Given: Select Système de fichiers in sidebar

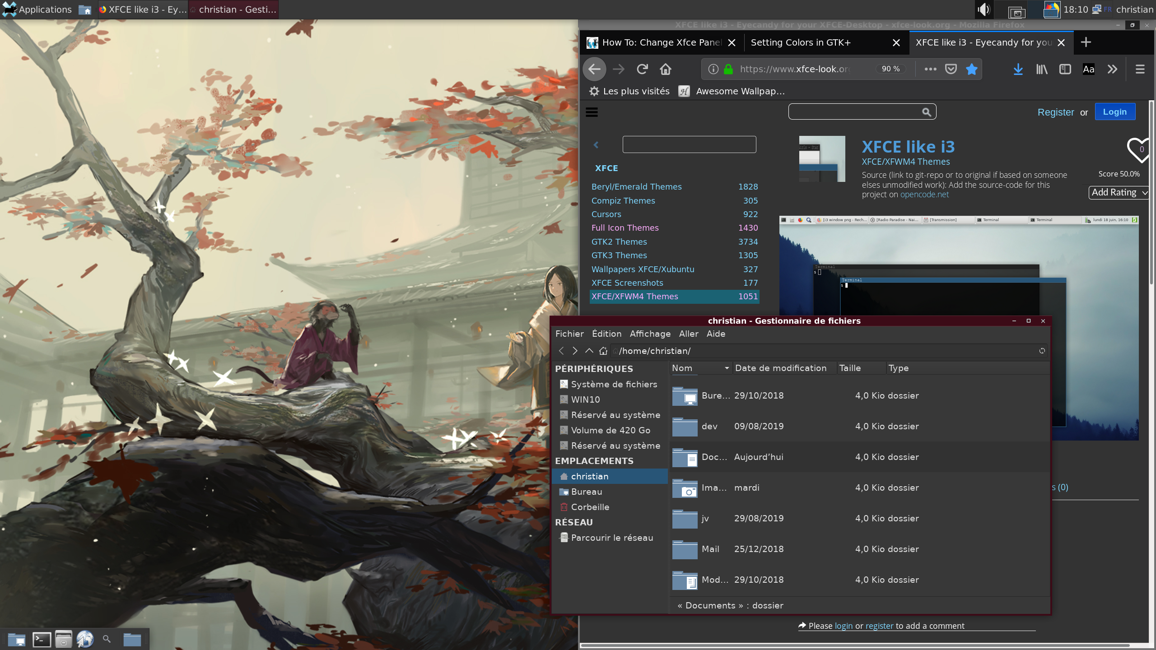Looking at the screenshot, I should 609,384.
